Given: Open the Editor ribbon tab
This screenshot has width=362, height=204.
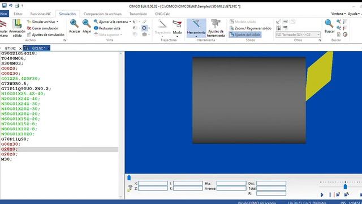Looking at the screenshot, I should [x=18, y=14].
